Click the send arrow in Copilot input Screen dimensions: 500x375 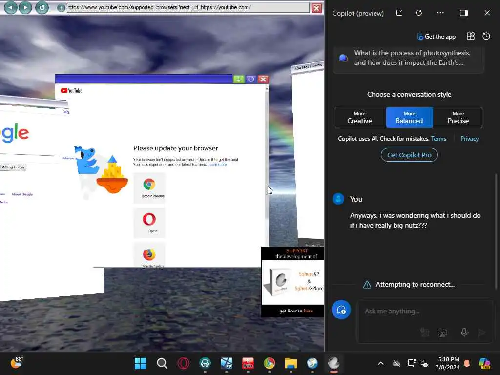(481, 333)
